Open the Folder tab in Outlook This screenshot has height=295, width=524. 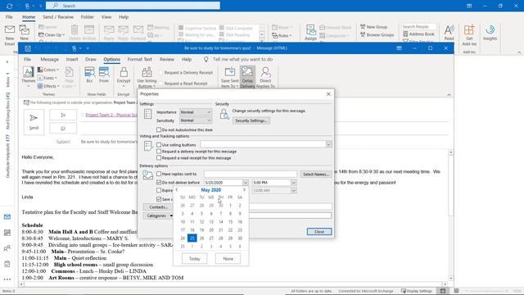(x=88, y=17)
